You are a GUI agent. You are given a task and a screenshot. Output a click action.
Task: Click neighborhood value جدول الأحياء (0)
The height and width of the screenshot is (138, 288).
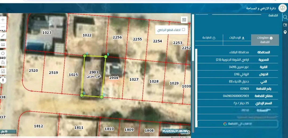pyautogui.click(x=239, y=82)
